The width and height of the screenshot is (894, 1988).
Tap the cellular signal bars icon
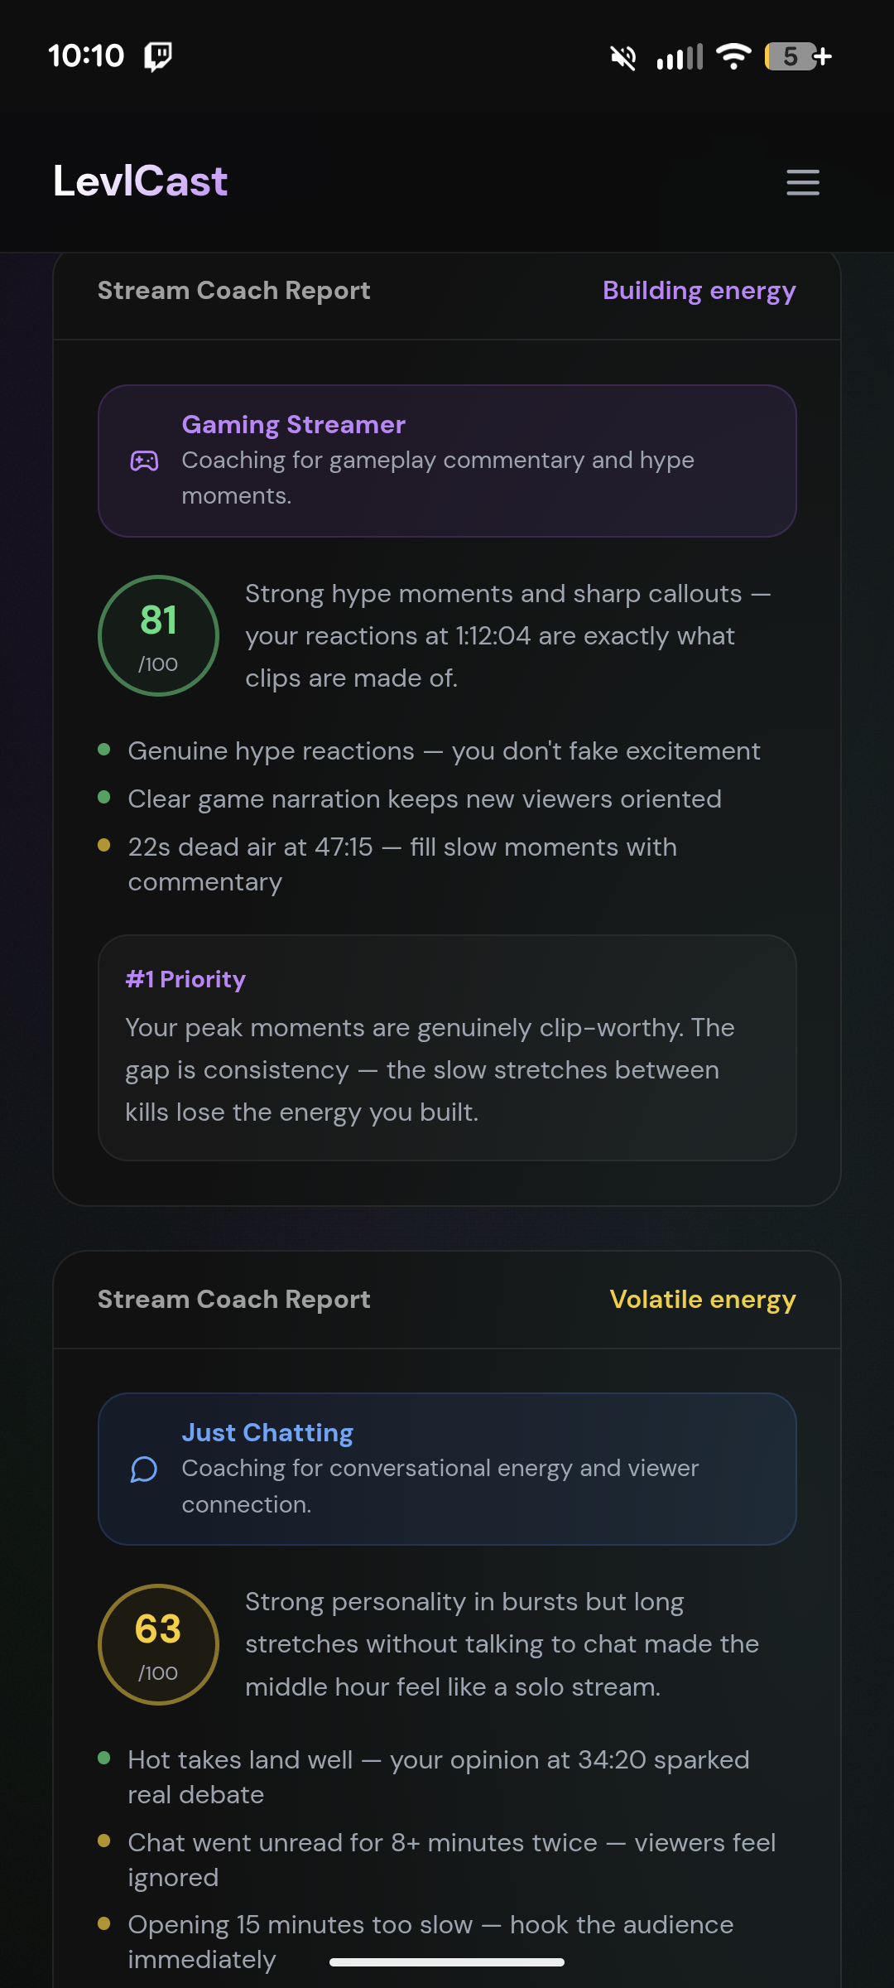pos(680,57)
